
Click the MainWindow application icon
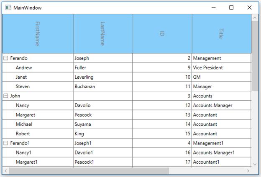(8, 7)
